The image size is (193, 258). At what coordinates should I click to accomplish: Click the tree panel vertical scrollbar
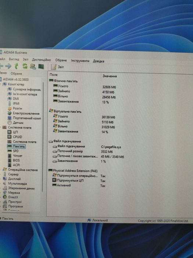tap(43, 137)
